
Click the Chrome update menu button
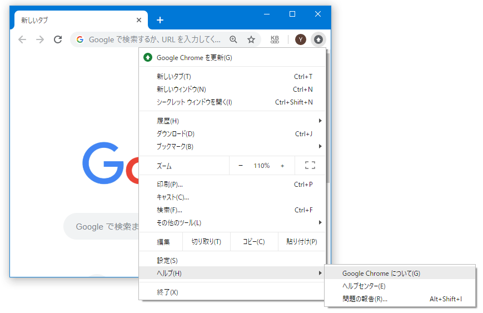tap(318, 39)
